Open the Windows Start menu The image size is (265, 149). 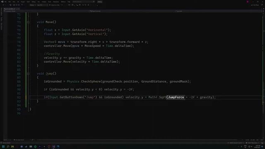(3, 147)
